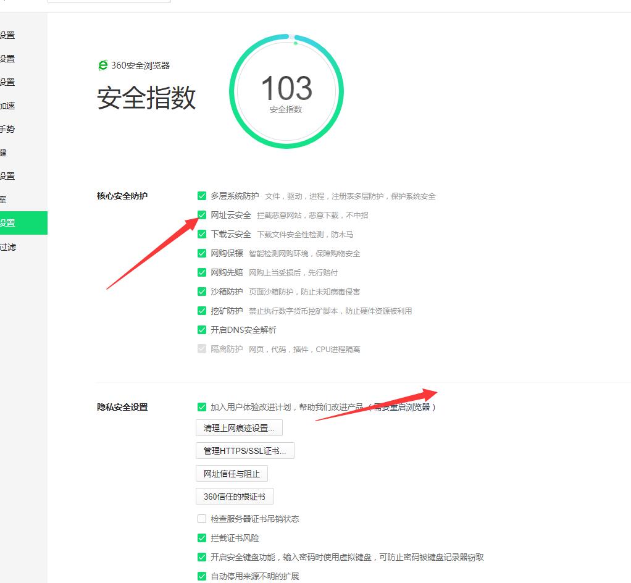Image resolution: width=631 pixels, height=583 pixels.
Task: Uncheck 下载云安全 download protection
Action: [202, 234]
